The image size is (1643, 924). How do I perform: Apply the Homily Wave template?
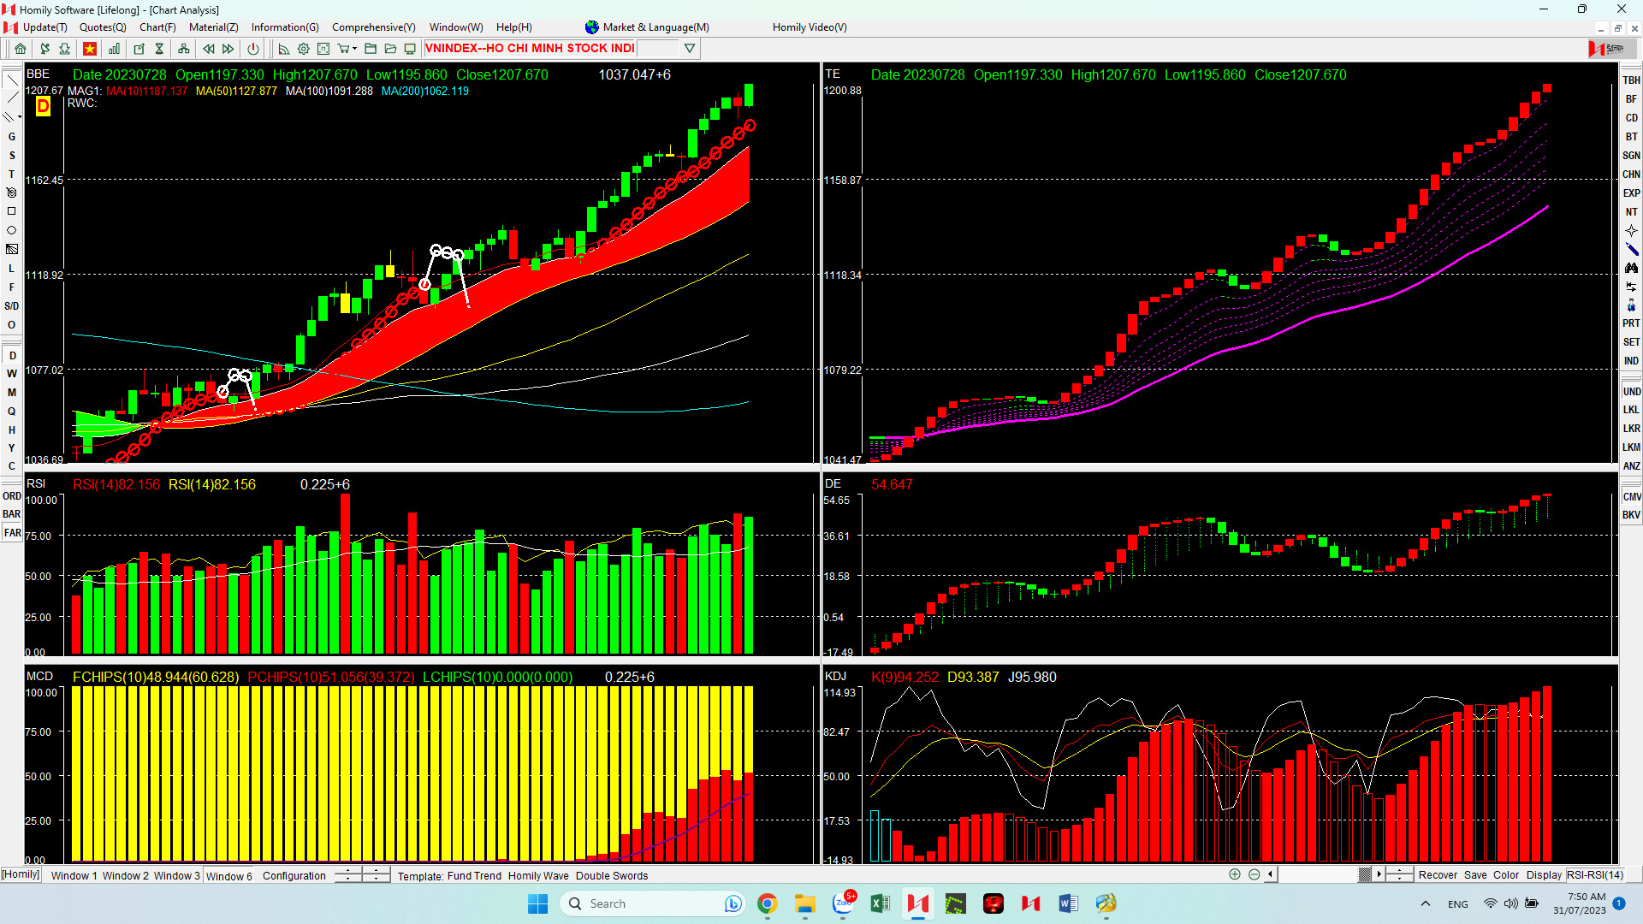[x=537, y=875]
